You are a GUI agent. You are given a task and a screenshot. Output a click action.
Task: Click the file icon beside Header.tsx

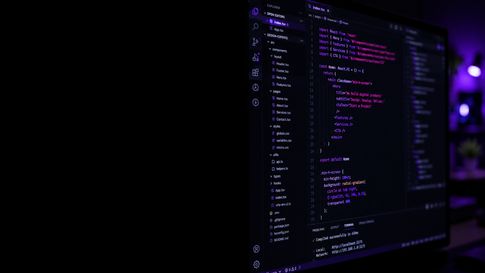tap(273, 63)
